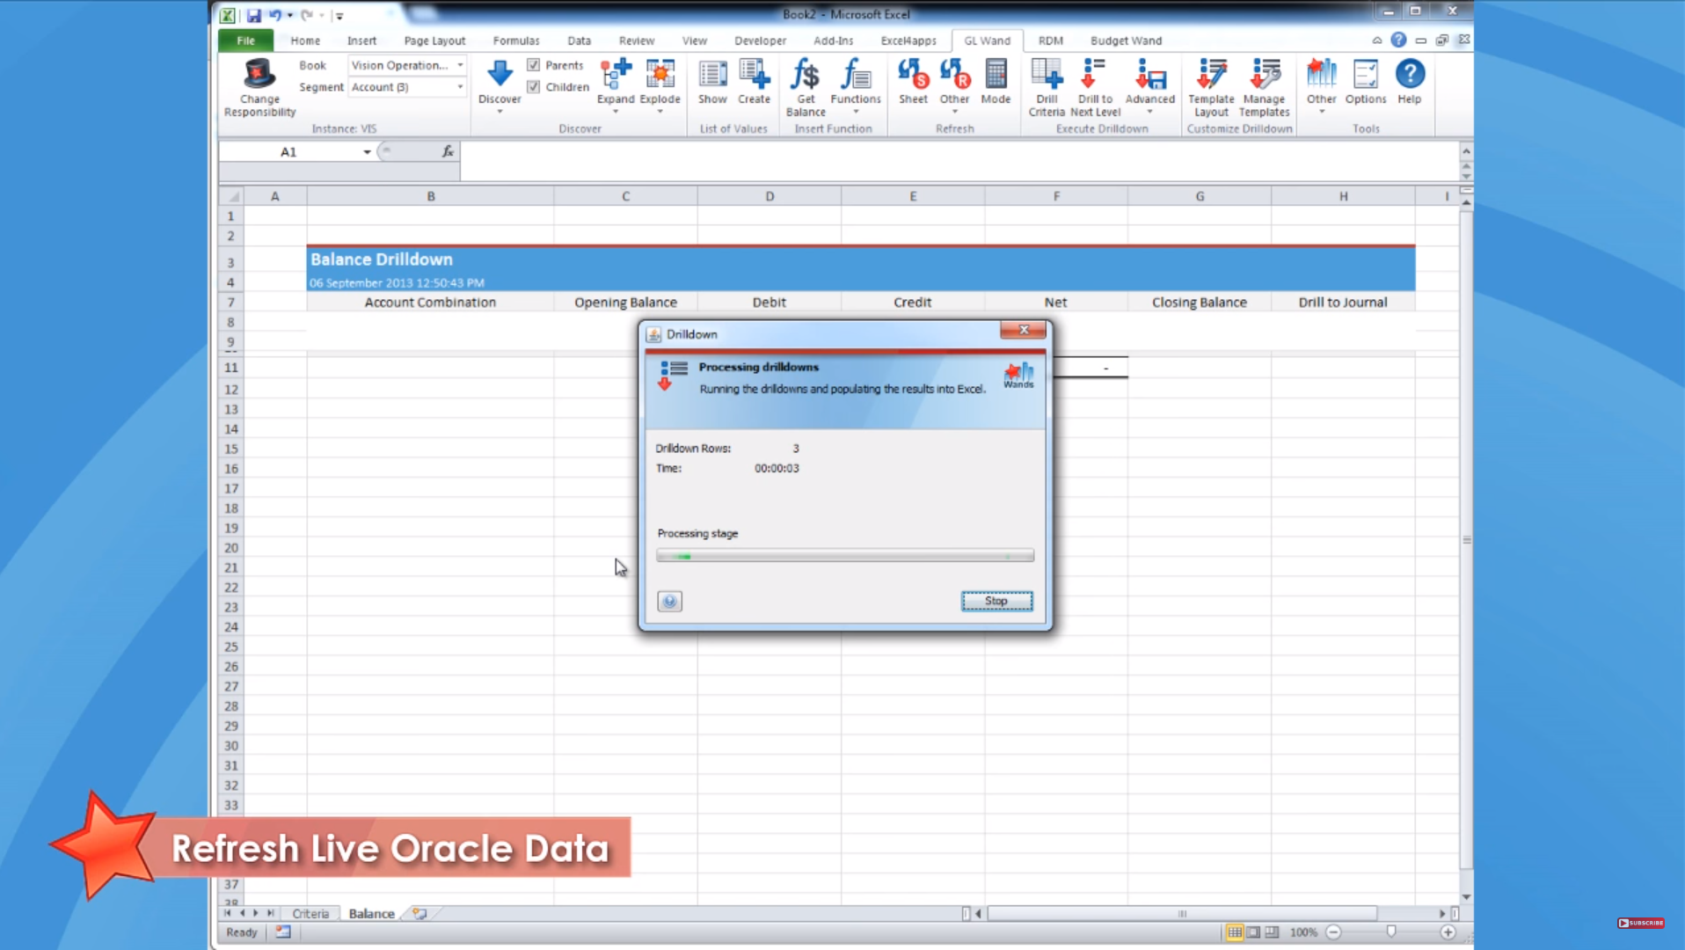The width and height of the screenshot is (1685, 950).
Task: Expand the Other tools dropdown arrow
Action: [x=1321, y=112]
